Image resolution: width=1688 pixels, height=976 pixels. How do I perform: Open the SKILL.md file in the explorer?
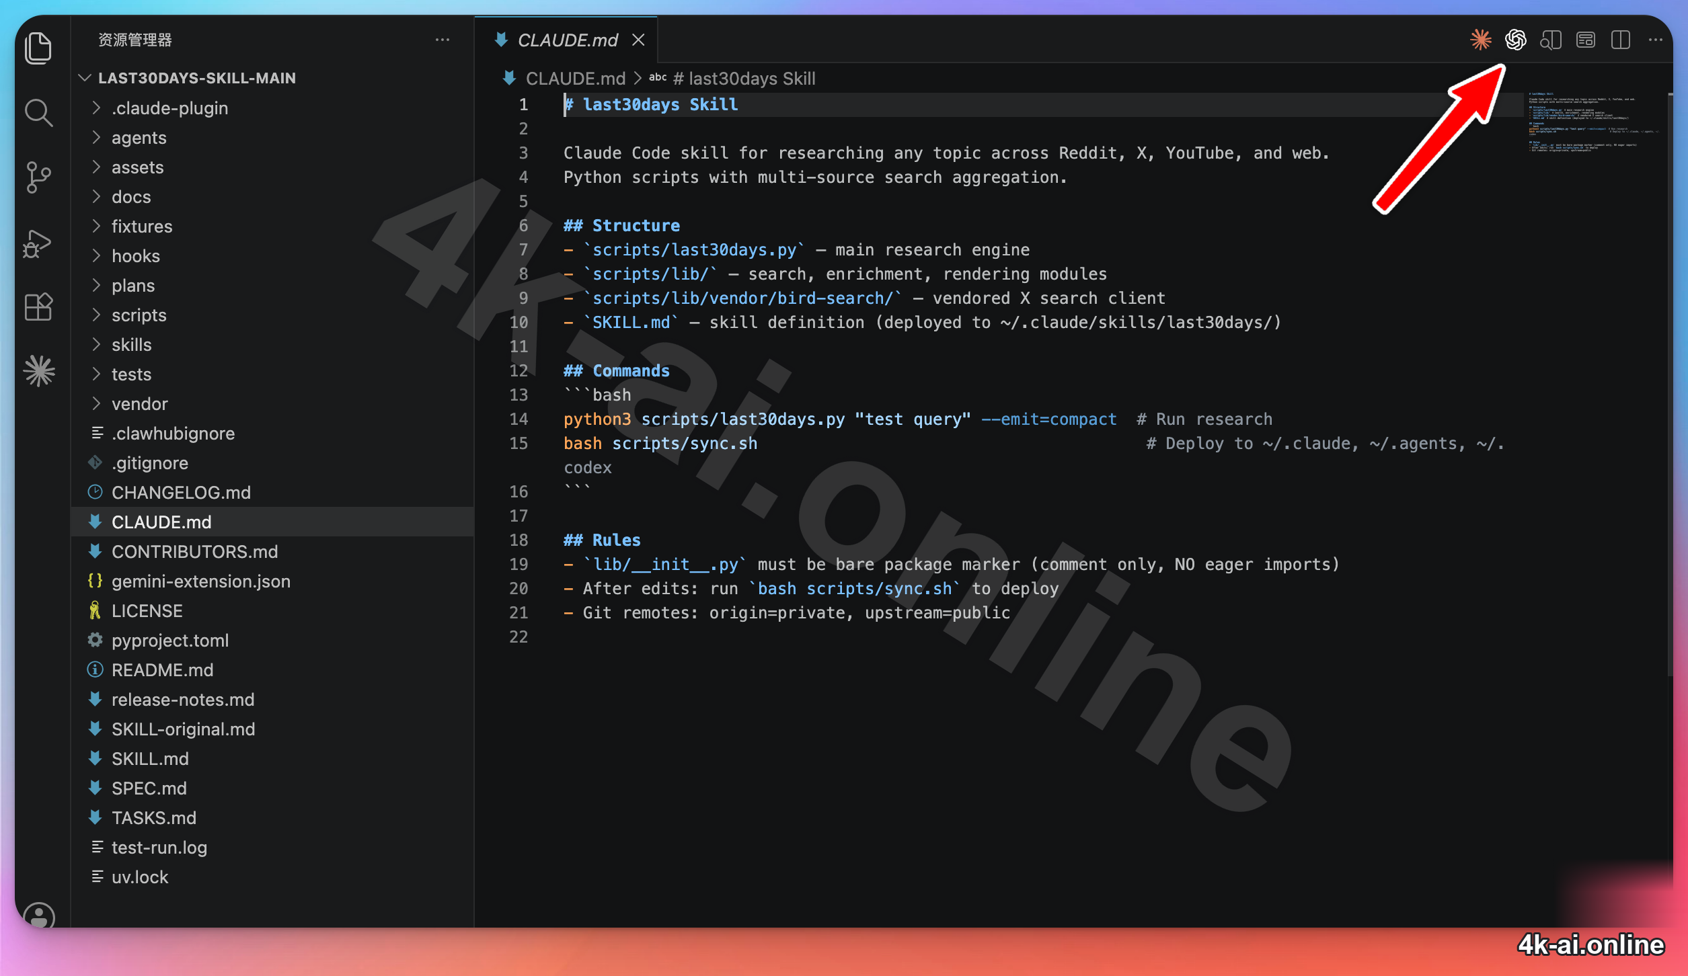pos(272,759)
